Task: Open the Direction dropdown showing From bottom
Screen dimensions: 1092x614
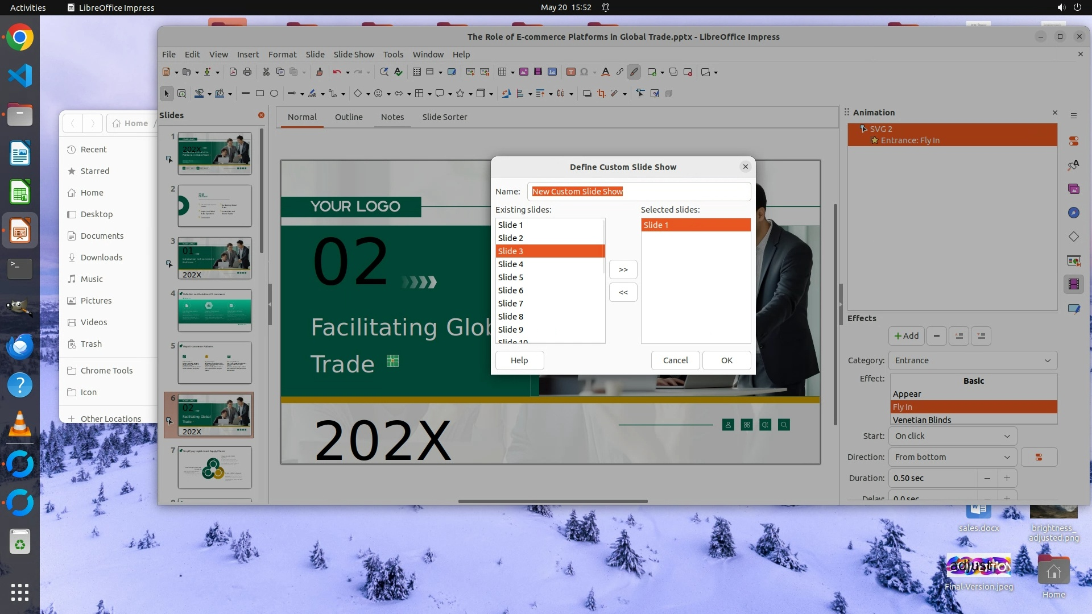Action: [952, 457]
